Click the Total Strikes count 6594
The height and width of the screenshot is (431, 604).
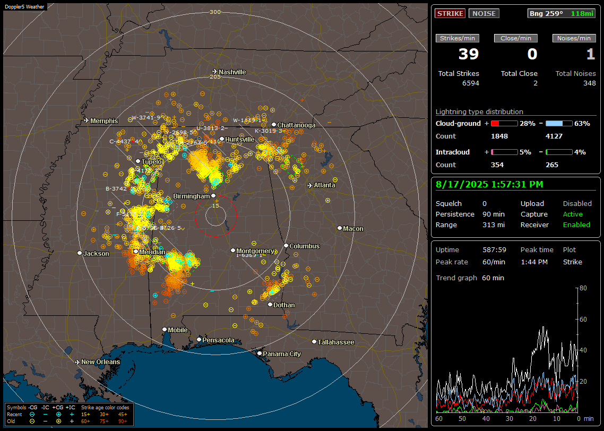pos(471,83)
